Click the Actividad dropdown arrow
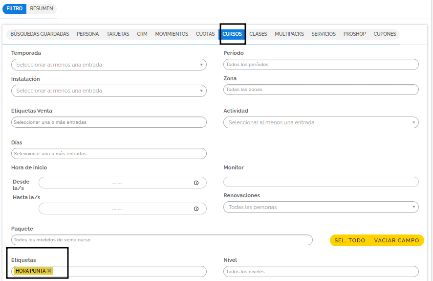 (x=413, y=122)
